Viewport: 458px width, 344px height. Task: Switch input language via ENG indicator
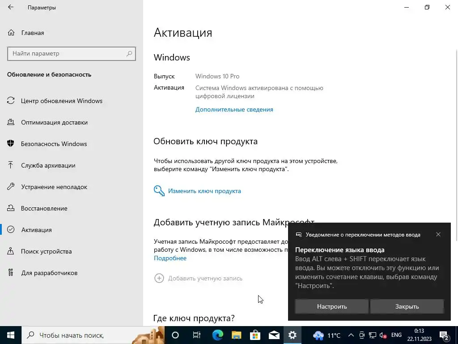tap(396, 335)
